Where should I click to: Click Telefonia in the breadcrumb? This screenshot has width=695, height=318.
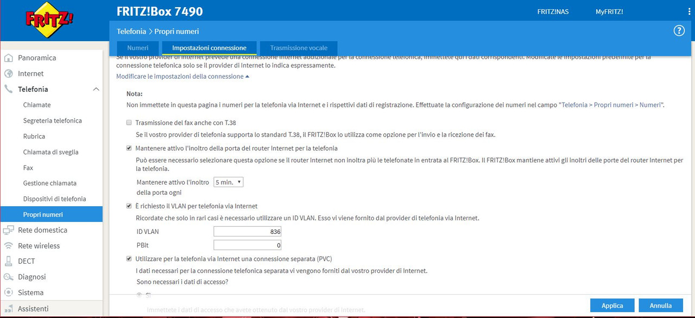pos(131,31)
